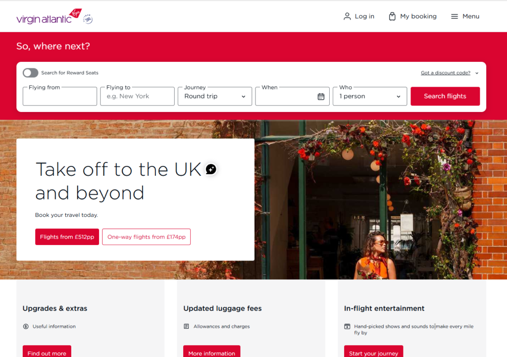Click the chat sparkle bubble icon
This screenshot has height=357, width=507.
(x=211, y=169)
